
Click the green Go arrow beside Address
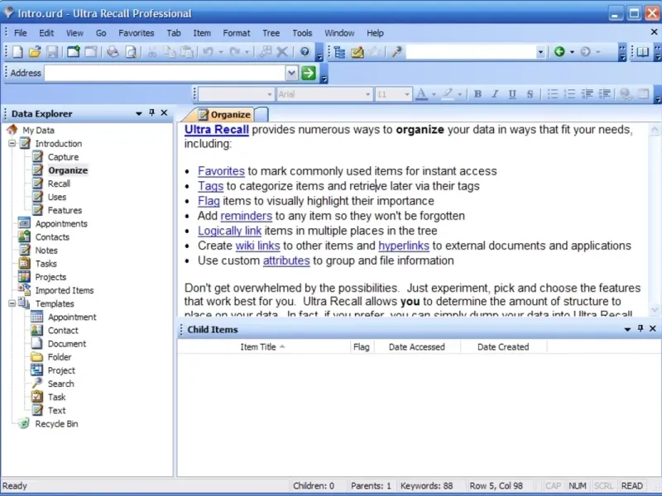click(308, 73)
